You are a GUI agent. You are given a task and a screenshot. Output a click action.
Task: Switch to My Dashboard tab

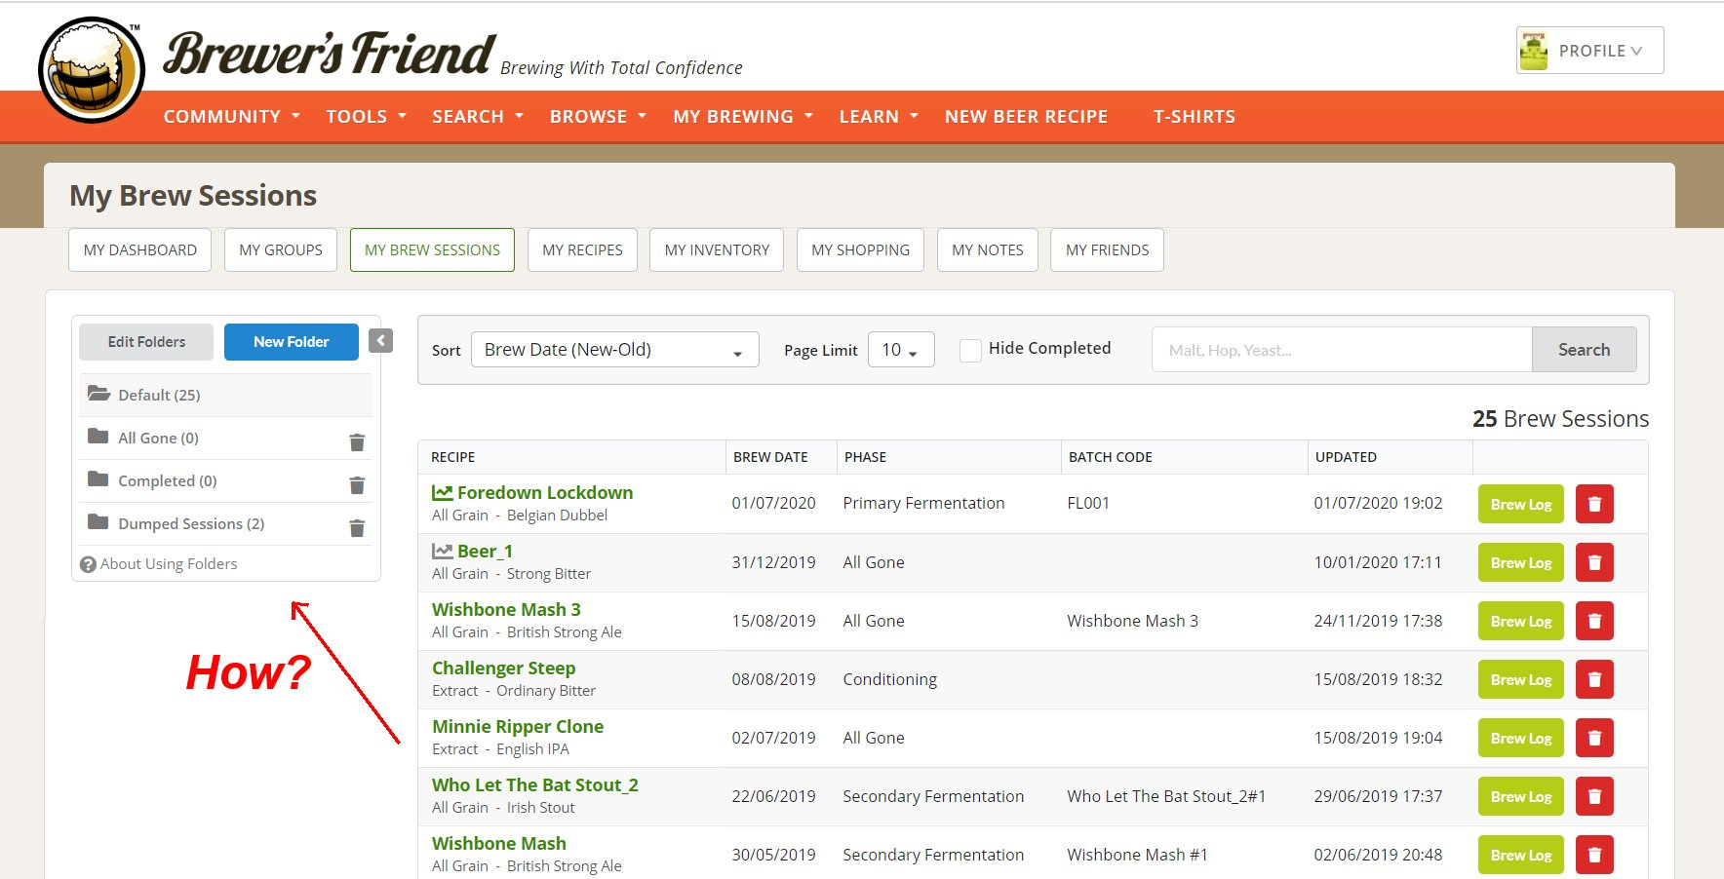click(x=140, y=249)
